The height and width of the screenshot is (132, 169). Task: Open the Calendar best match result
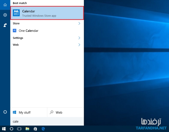point(47,13)
